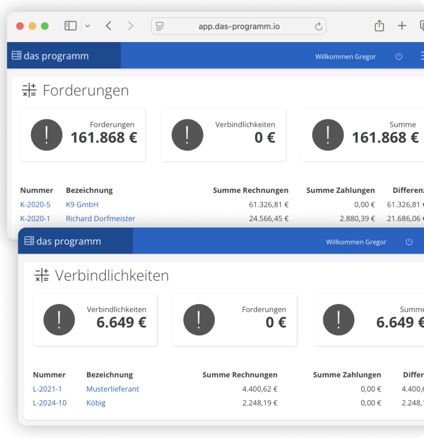This screenshot has height=438, width=424.
Task: Open invoice K-2020-5
Action: pyautogui.click(x=35, y=204)
